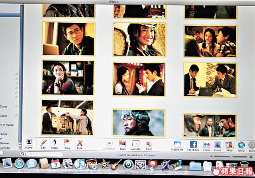Select the 'Family' sidebar item

click(4, 134)
